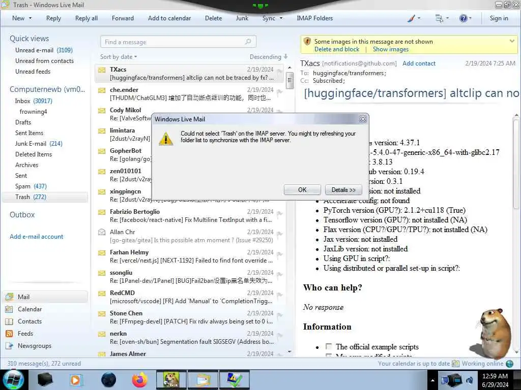Viewport: 521px width, 390px height.
Task: Click Reply in the toolbar
Action: point(53,18)
